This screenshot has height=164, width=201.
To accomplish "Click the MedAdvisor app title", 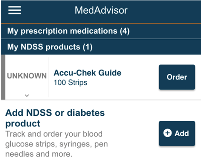I will point(101,10).
